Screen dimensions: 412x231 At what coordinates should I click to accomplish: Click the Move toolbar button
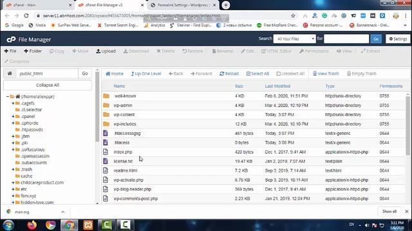tap(80, 51)
